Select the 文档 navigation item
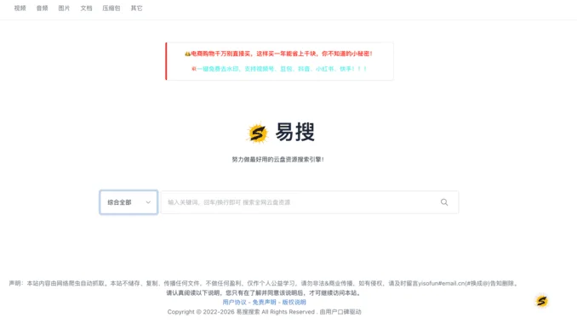Screen dimensions: 577x323 point(86,8)
